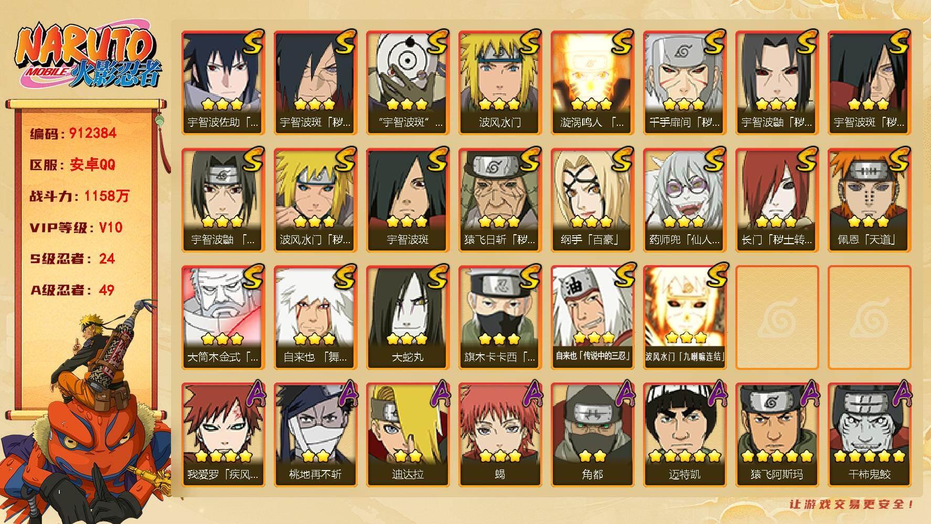Choose the 迪达拉 A-rank card
The height and width of the screenshot is (524, 931).
click(408, 434)
